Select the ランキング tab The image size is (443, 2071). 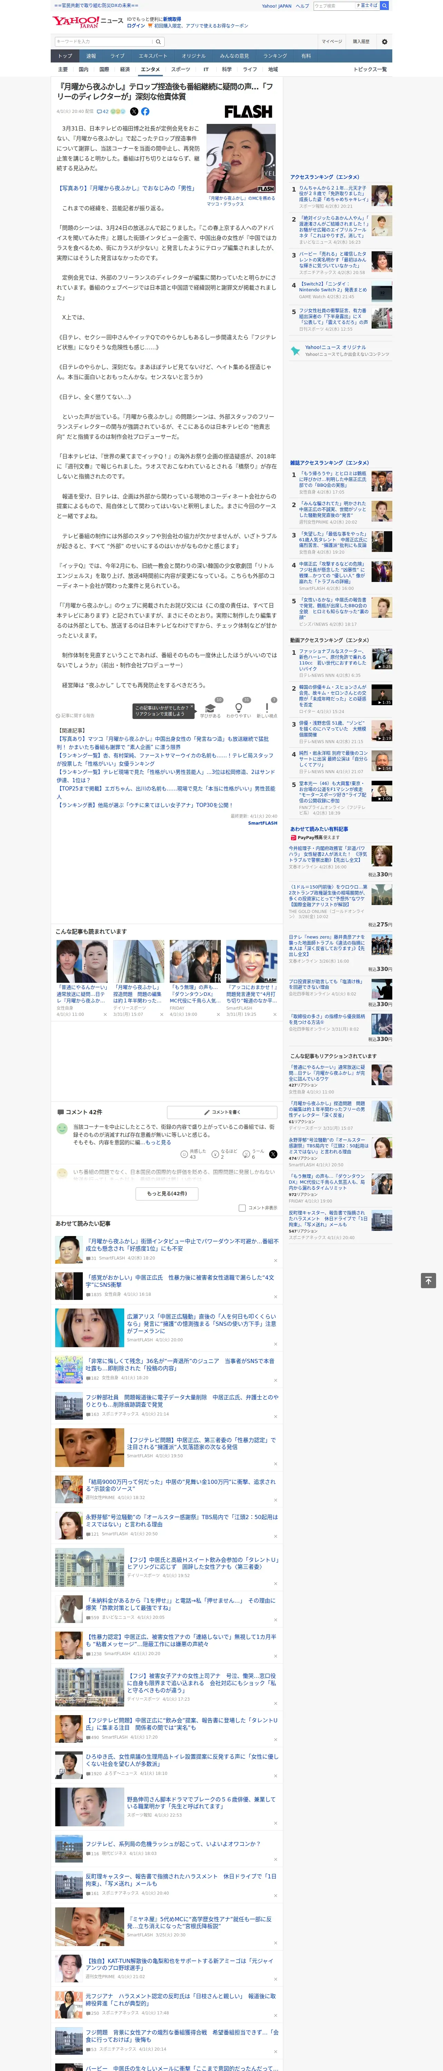point(275,56)
